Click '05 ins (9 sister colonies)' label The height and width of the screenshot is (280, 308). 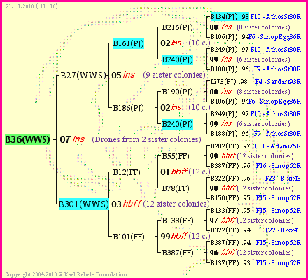pos(159,75)
